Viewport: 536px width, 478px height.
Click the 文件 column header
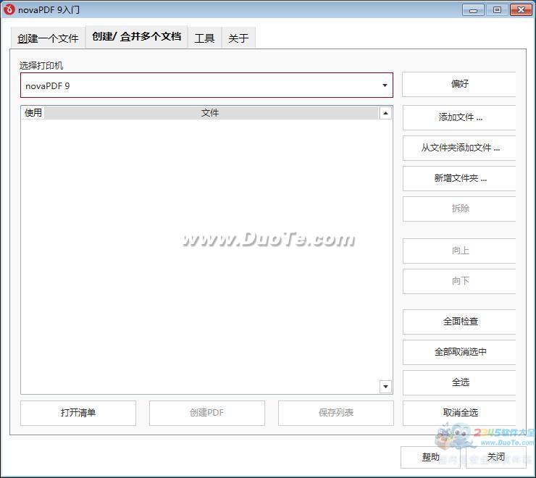point(210,113)
